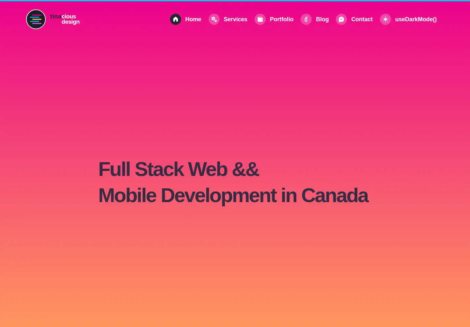Click heading line "Mobile Development in Canada"
Screen dimensions: 470x327
click(x=233, y=196)
